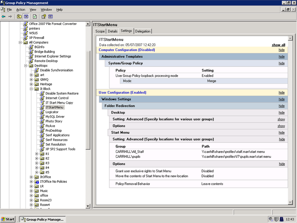Show the Desktop Options details
This screenshot has height=223, width=297.
pos(281,126)
